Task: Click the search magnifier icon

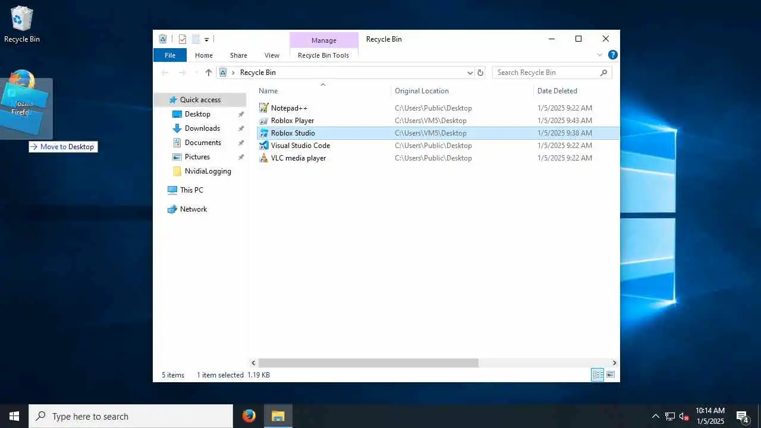Action: [603, 73]
